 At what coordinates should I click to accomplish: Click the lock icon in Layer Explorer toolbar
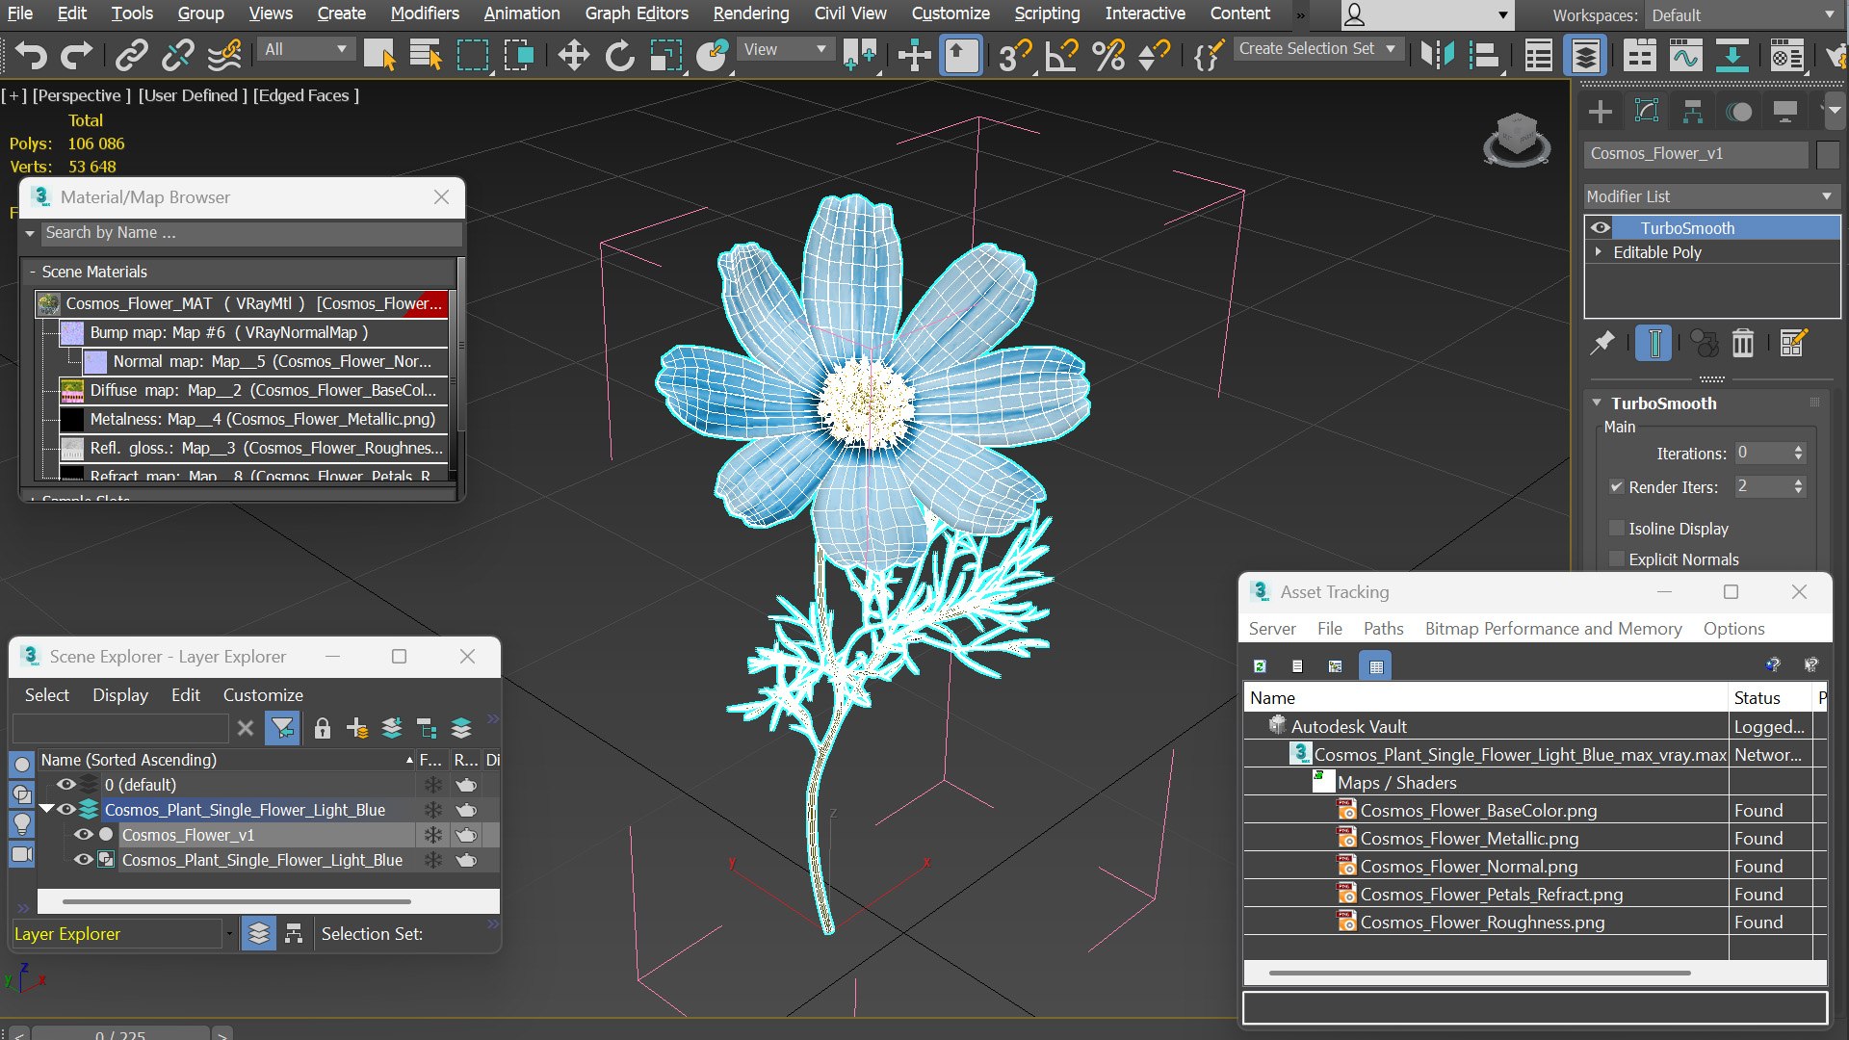tap(323, 728)
